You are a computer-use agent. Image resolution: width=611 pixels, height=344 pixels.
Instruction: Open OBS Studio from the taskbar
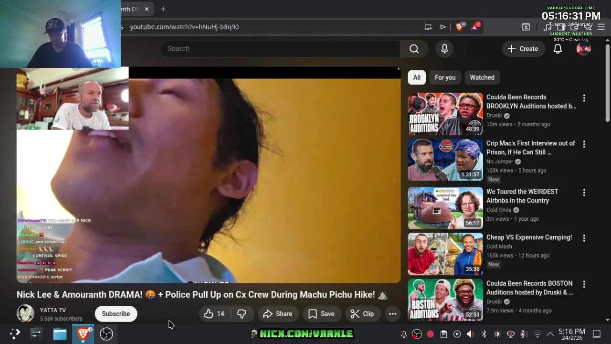point(106,333)
